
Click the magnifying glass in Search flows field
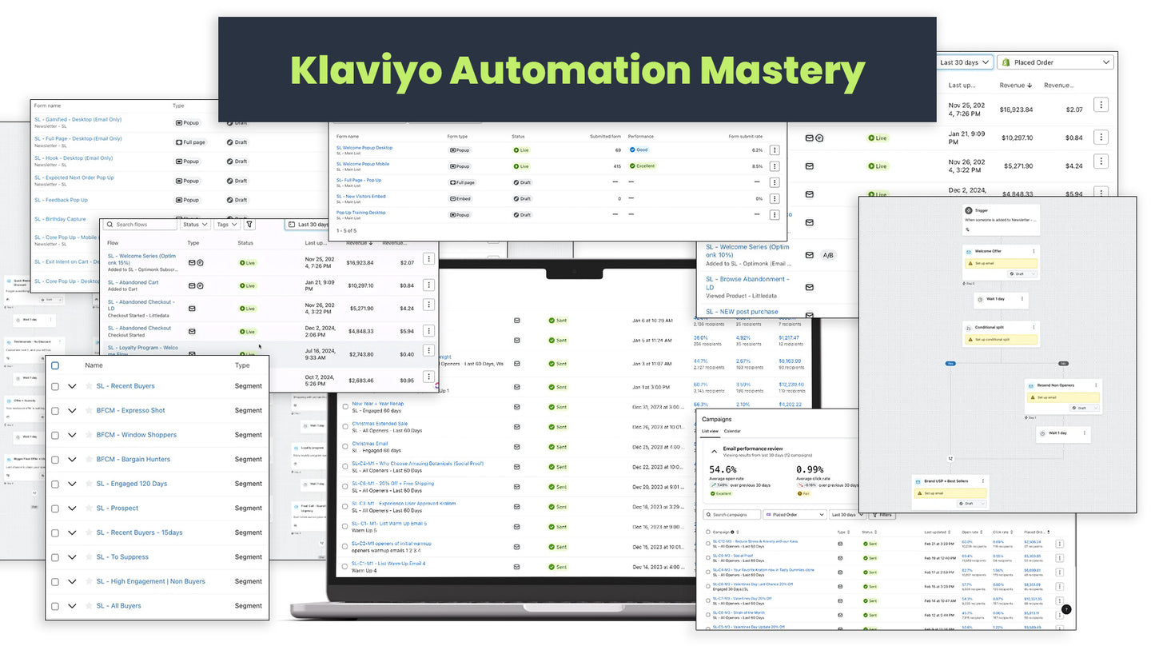pyautogui.click(x=110, y=225)
